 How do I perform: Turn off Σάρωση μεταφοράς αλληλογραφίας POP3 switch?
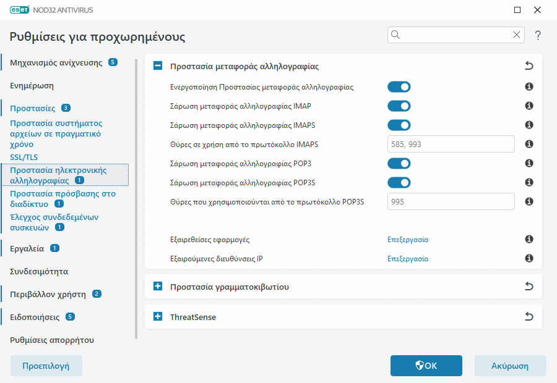pyautogui.click(x=399, y=164)
